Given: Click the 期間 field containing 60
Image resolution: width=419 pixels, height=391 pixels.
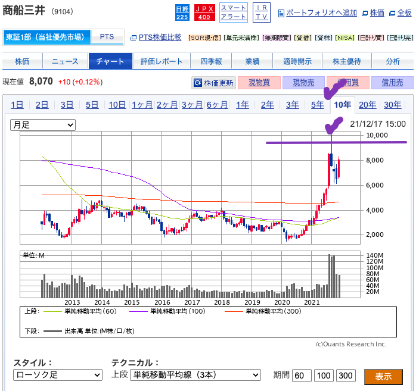Looking at the screenshot, I should [302, 376].
